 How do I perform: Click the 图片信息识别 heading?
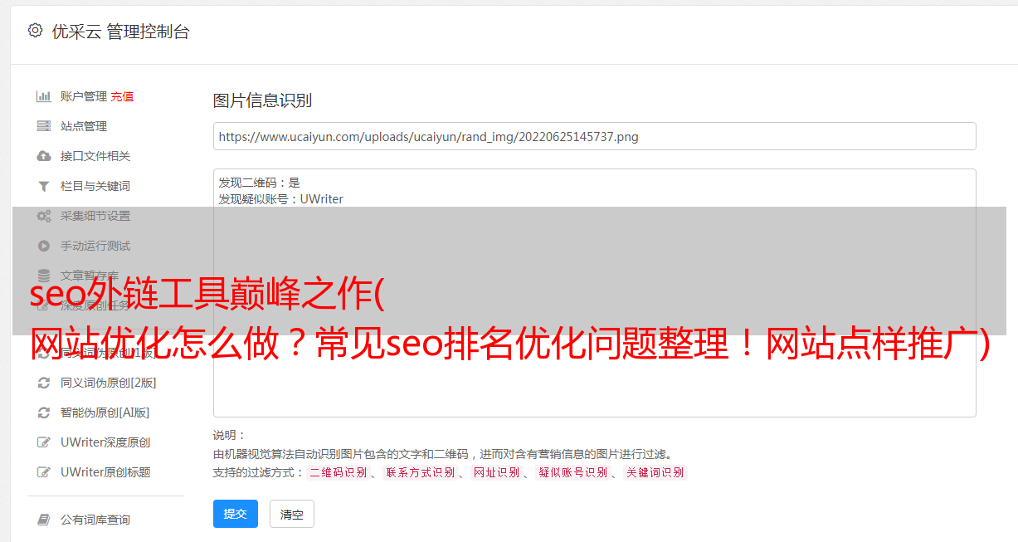coord(262,100)
